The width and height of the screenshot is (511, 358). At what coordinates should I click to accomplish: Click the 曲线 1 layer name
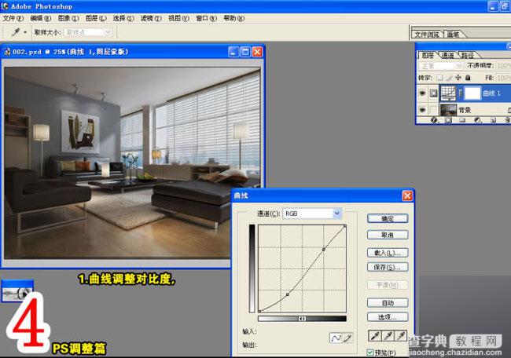pyautogui.click(x=491, y=93)
